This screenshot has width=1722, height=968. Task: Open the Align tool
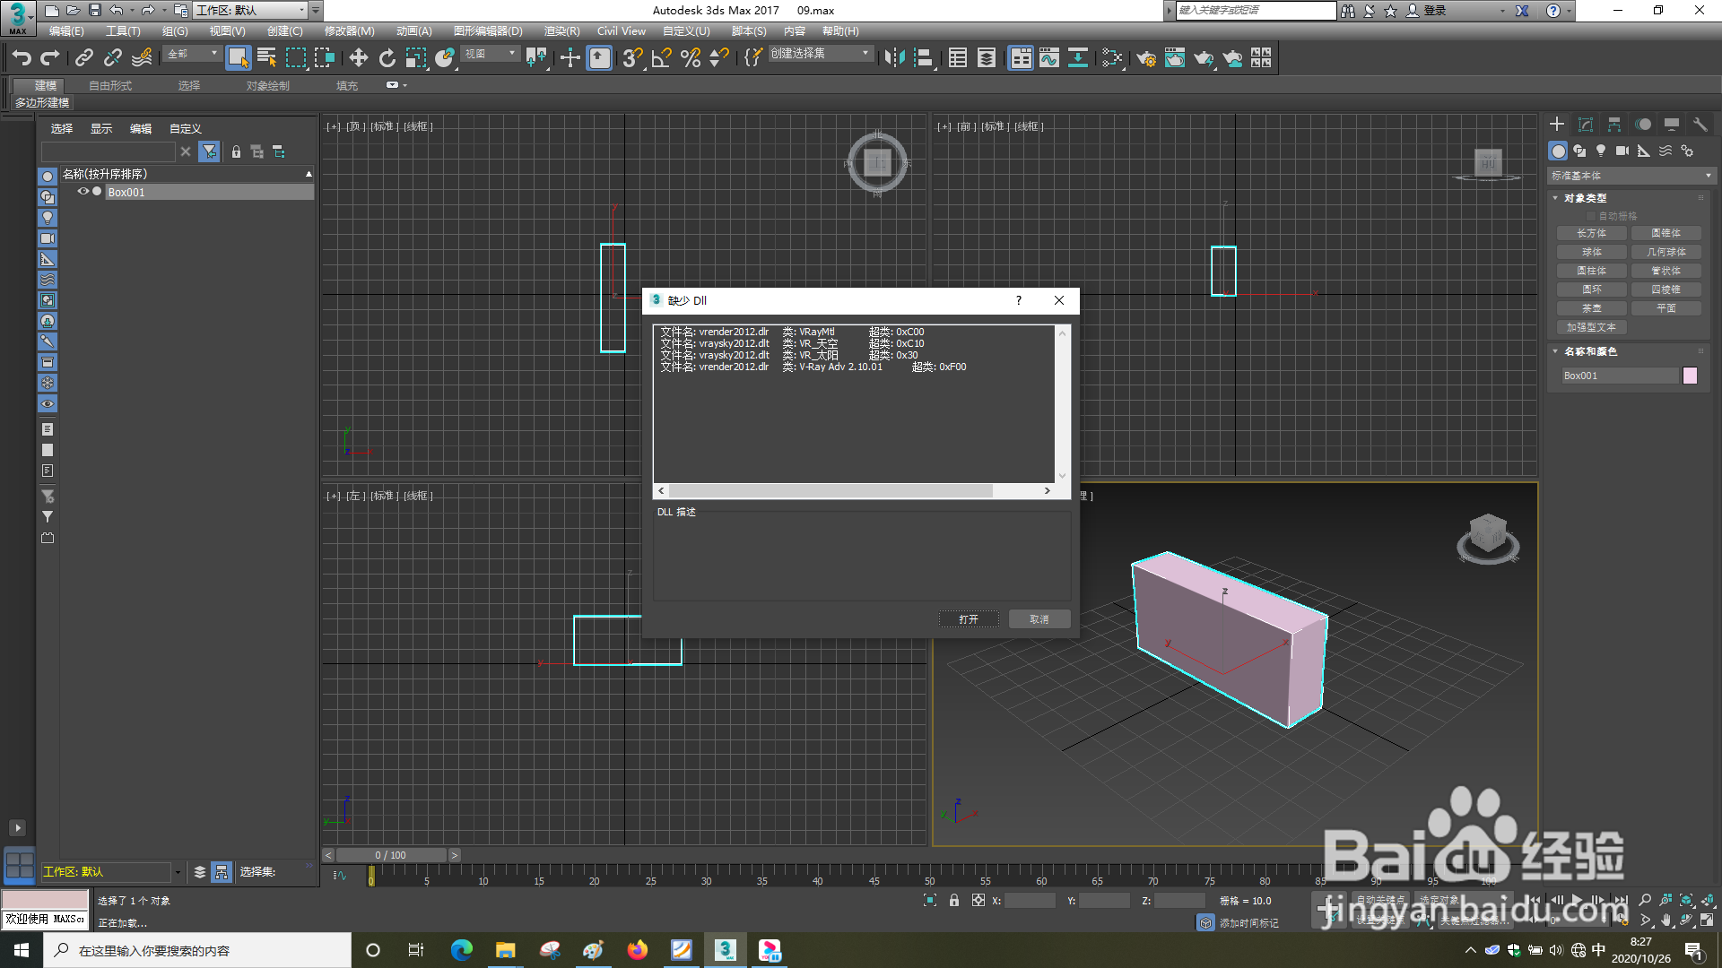point(923,57)
